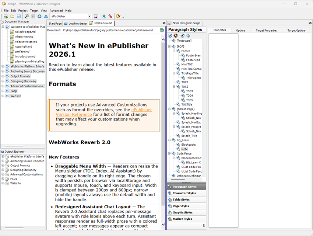
Task: Click the fourth style toolbar checkmark icon
Action: pos(188,35)
